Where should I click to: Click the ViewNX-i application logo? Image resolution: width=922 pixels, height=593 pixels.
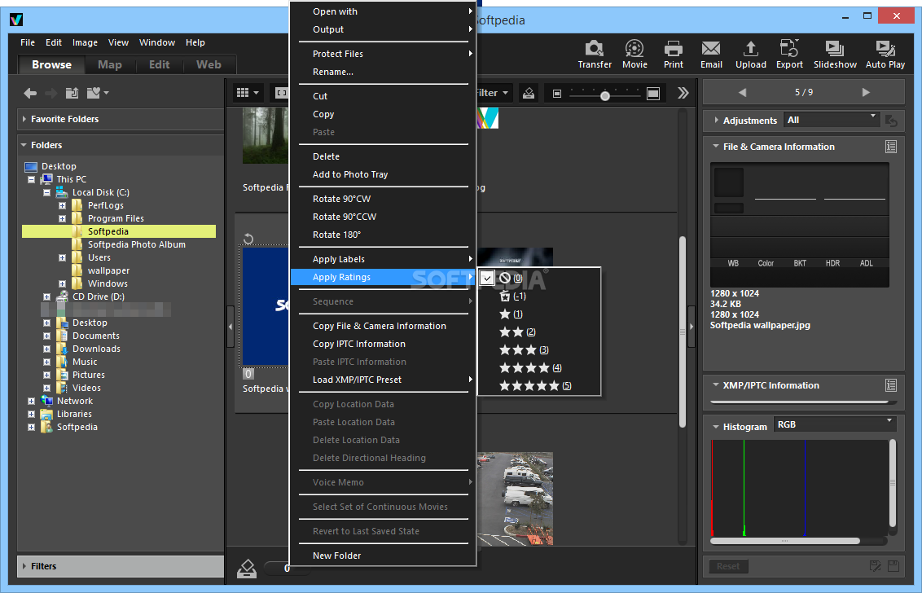click(16, 20)
